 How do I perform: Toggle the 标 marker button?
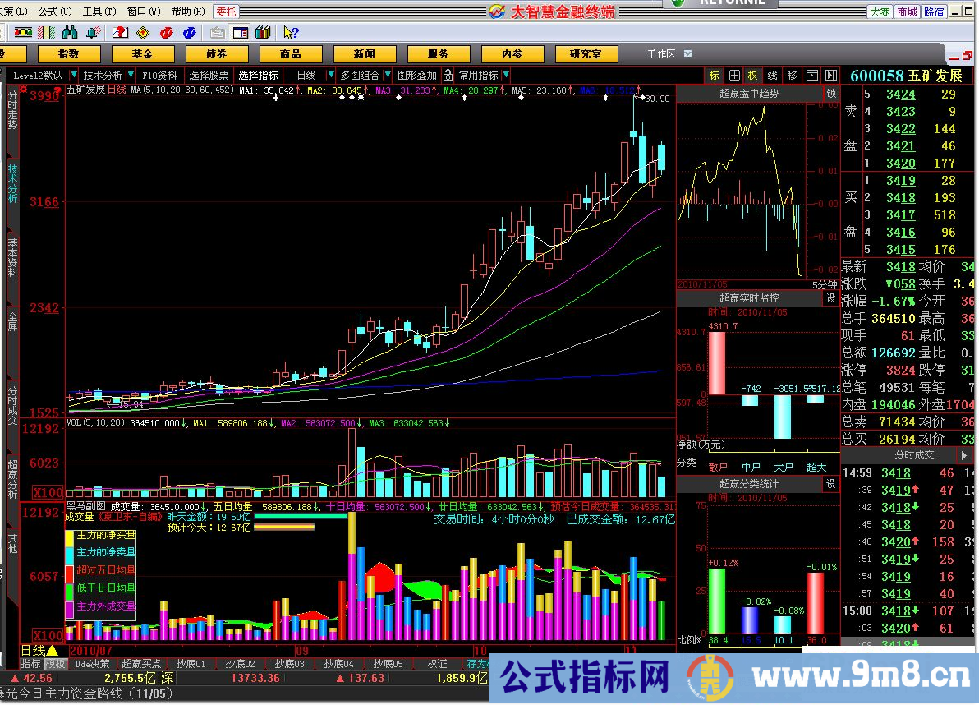pos(714,75)
